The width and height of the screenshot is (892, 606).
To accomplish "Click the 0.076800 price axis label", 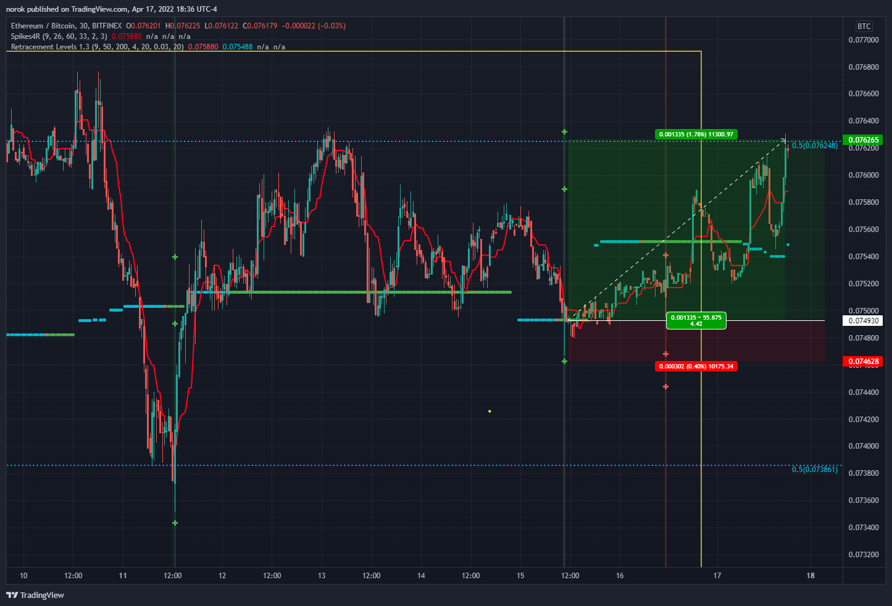I will pos(863,67).
